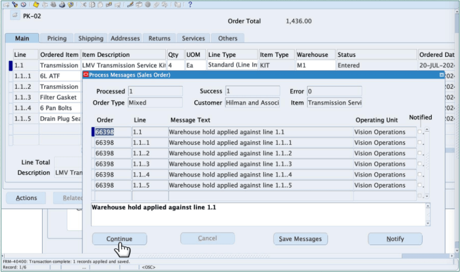The width and height of the screenshot is (460, 272).
Task: Click the Window Help question mark icon
Action: 190,5
